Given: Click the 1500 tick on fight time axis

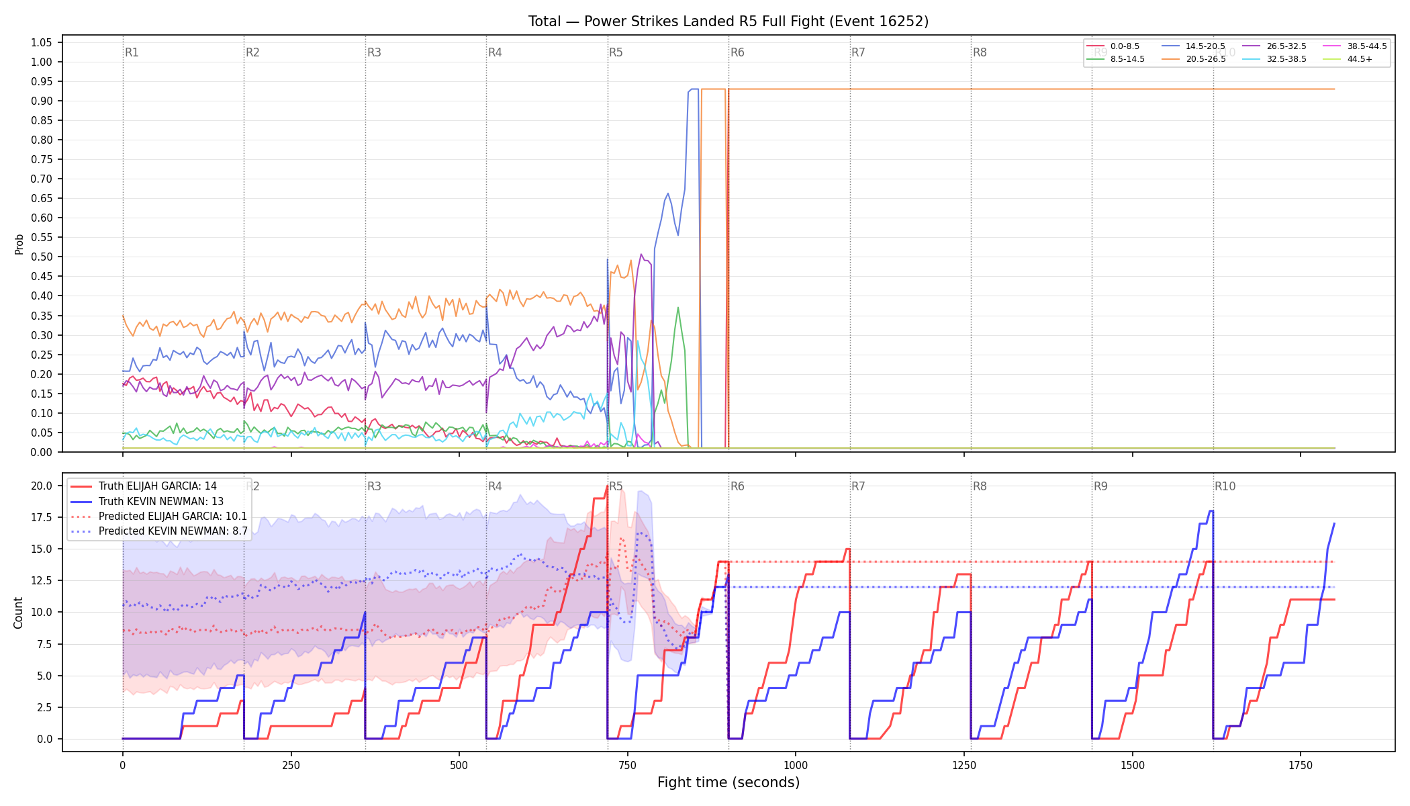Looking at the screenshot, I should pos(1133,765).
